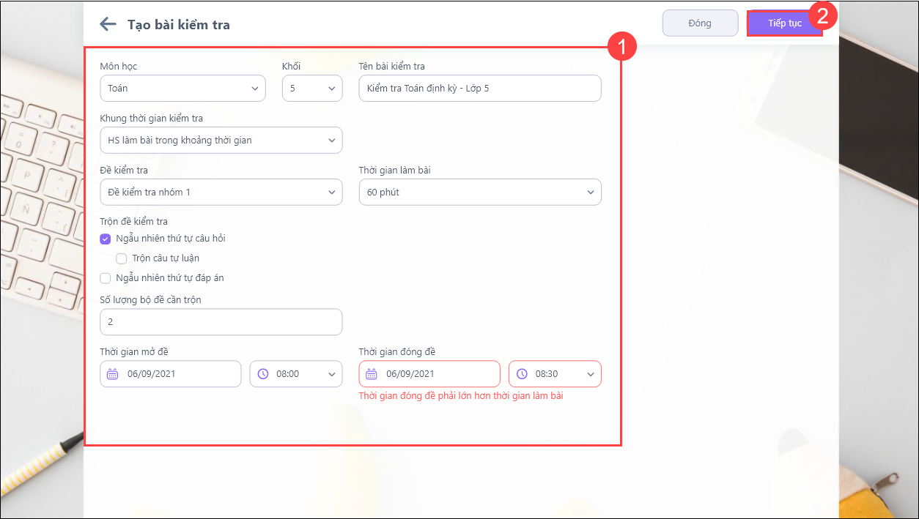The image size is (919, 519).
Task: Expand the Khối grade dropdown
Action: (x=311, y=89)
